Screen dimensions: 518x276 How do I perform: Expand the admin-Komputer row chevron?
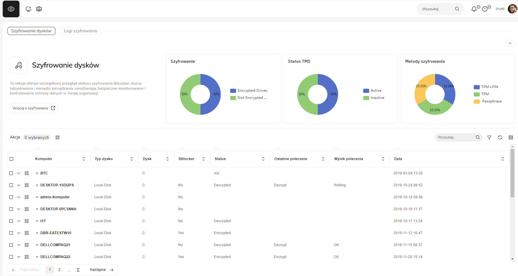(19, 197)
